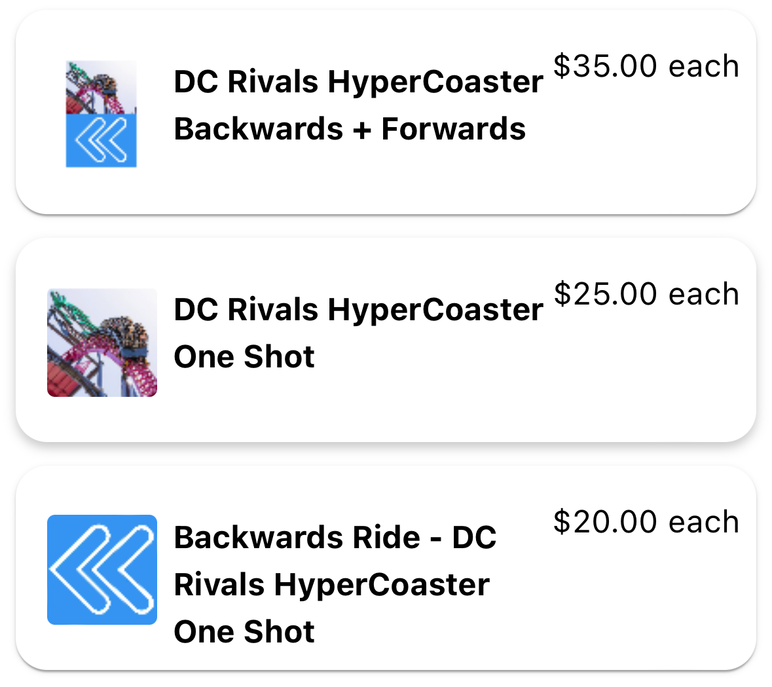This screenshot has width=772, height=687.
Task: Click the blue double-chevron backwards icon
Action: (x=102, y=570)
